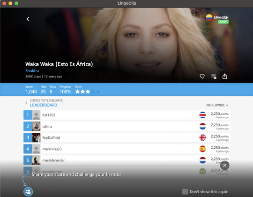Click the Netherlands flag beside mereldeherder
The width and height of the screenshot is (253, 197).
pyautogui.click(x=202, y=160)
